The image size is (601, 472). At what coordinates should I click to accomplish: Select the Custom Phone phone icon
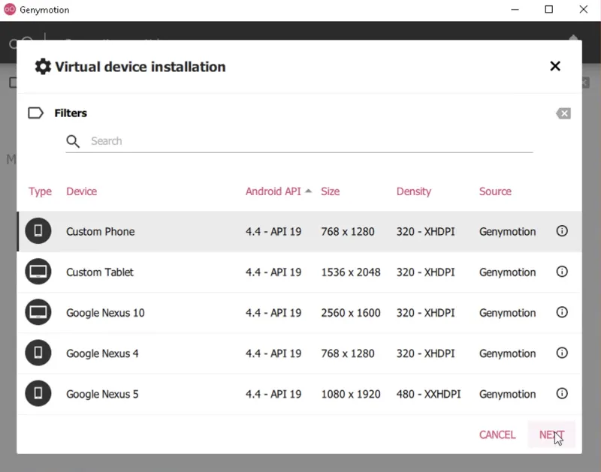point(38,231)
